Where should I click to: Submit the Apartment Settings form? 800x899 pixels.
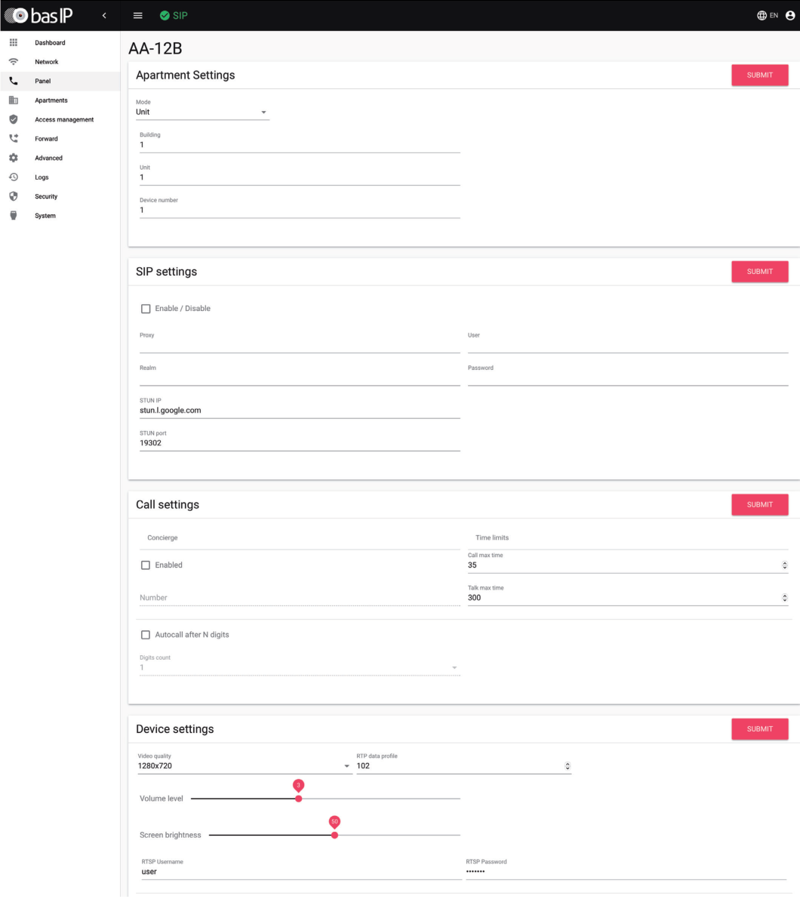tap(759, 75)
